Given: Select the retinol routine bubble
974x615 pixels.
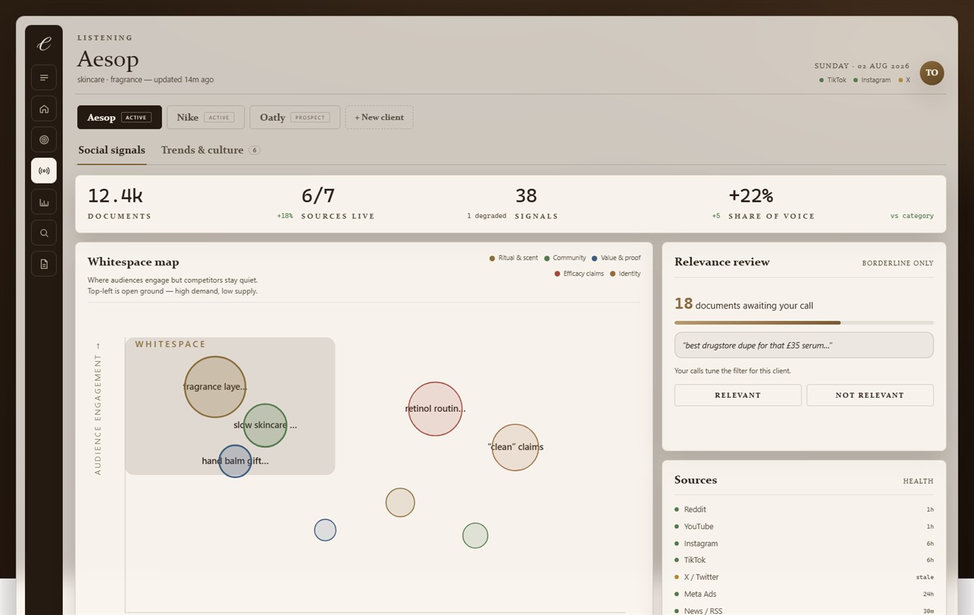Looking at the screenshot, I should pyautogui.click(x=435, y=409).
